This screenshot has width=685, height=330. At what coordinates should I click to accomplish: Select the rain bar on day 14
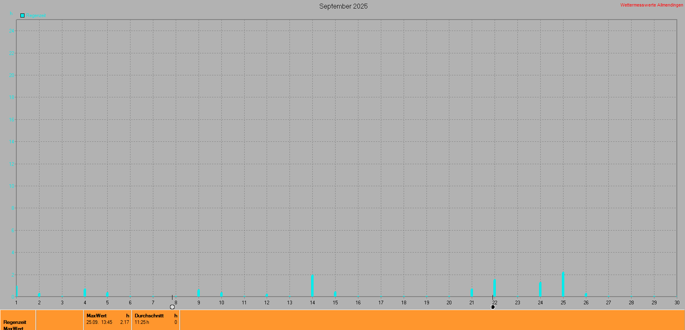tap(312, 286)
